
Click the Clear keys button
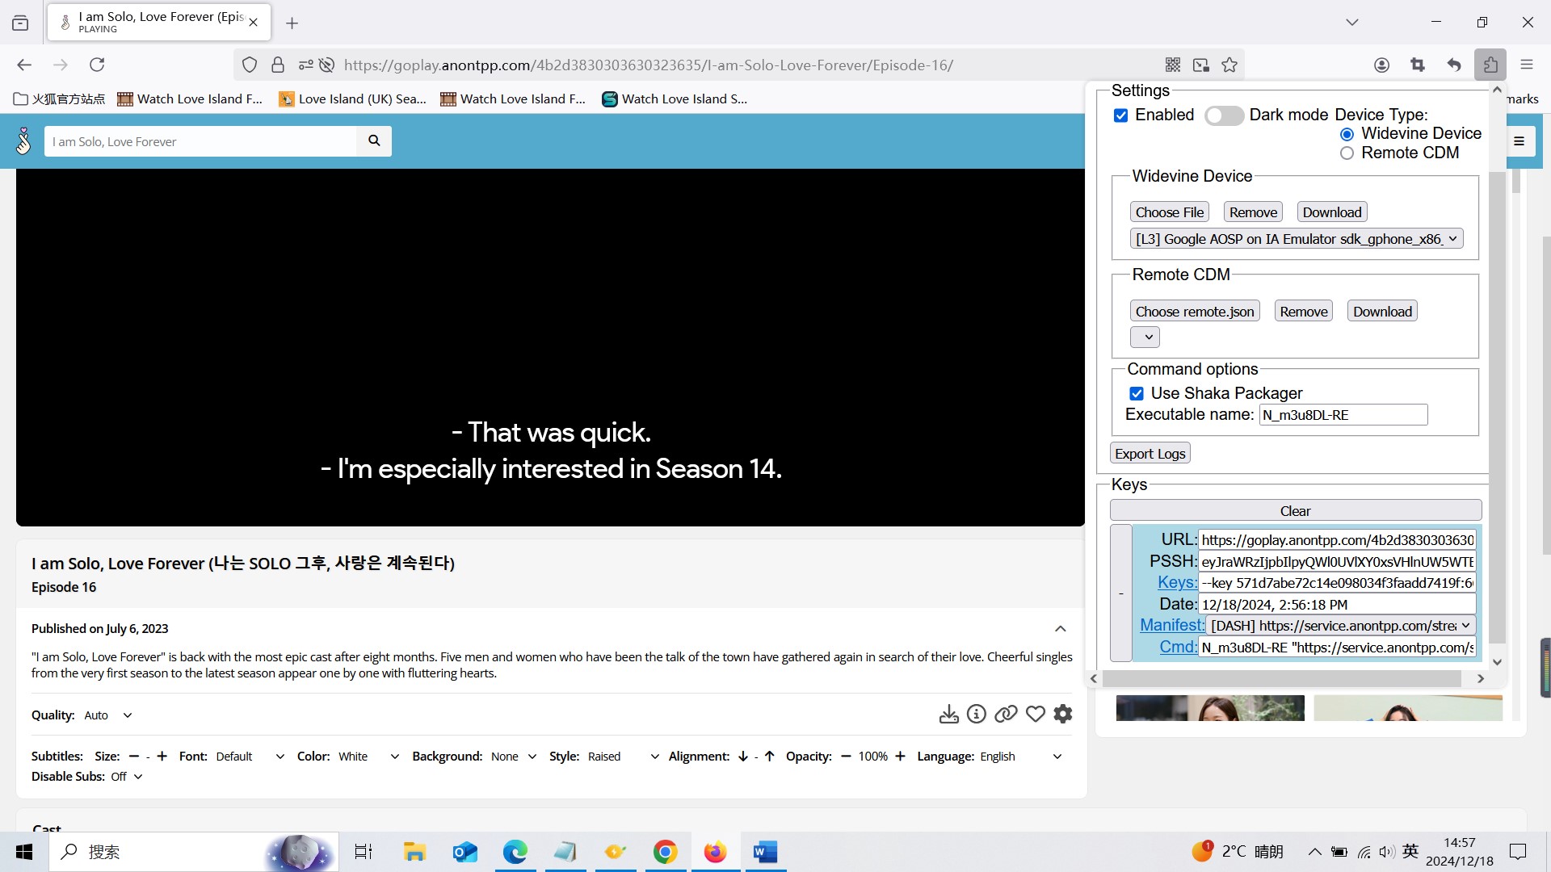pos(1295,511)
